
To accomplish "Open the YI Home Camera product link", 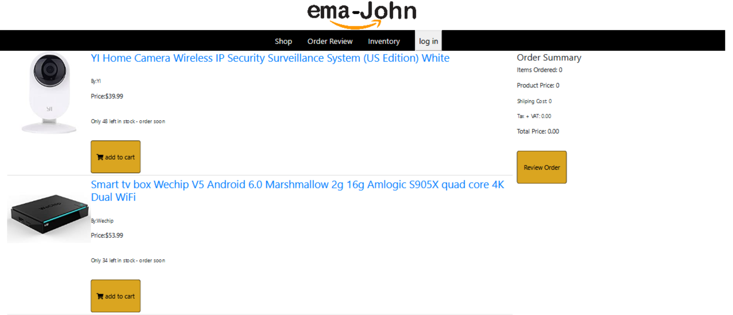I will click(x=270, y=58).
